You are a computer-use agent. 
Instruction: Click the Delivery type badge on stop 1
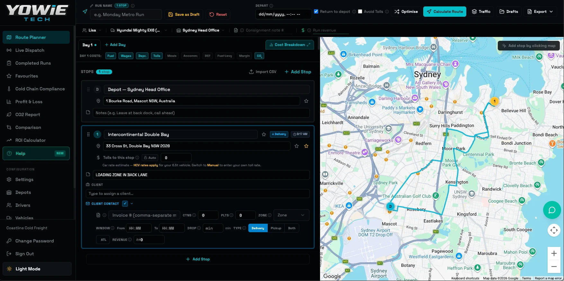279,134
